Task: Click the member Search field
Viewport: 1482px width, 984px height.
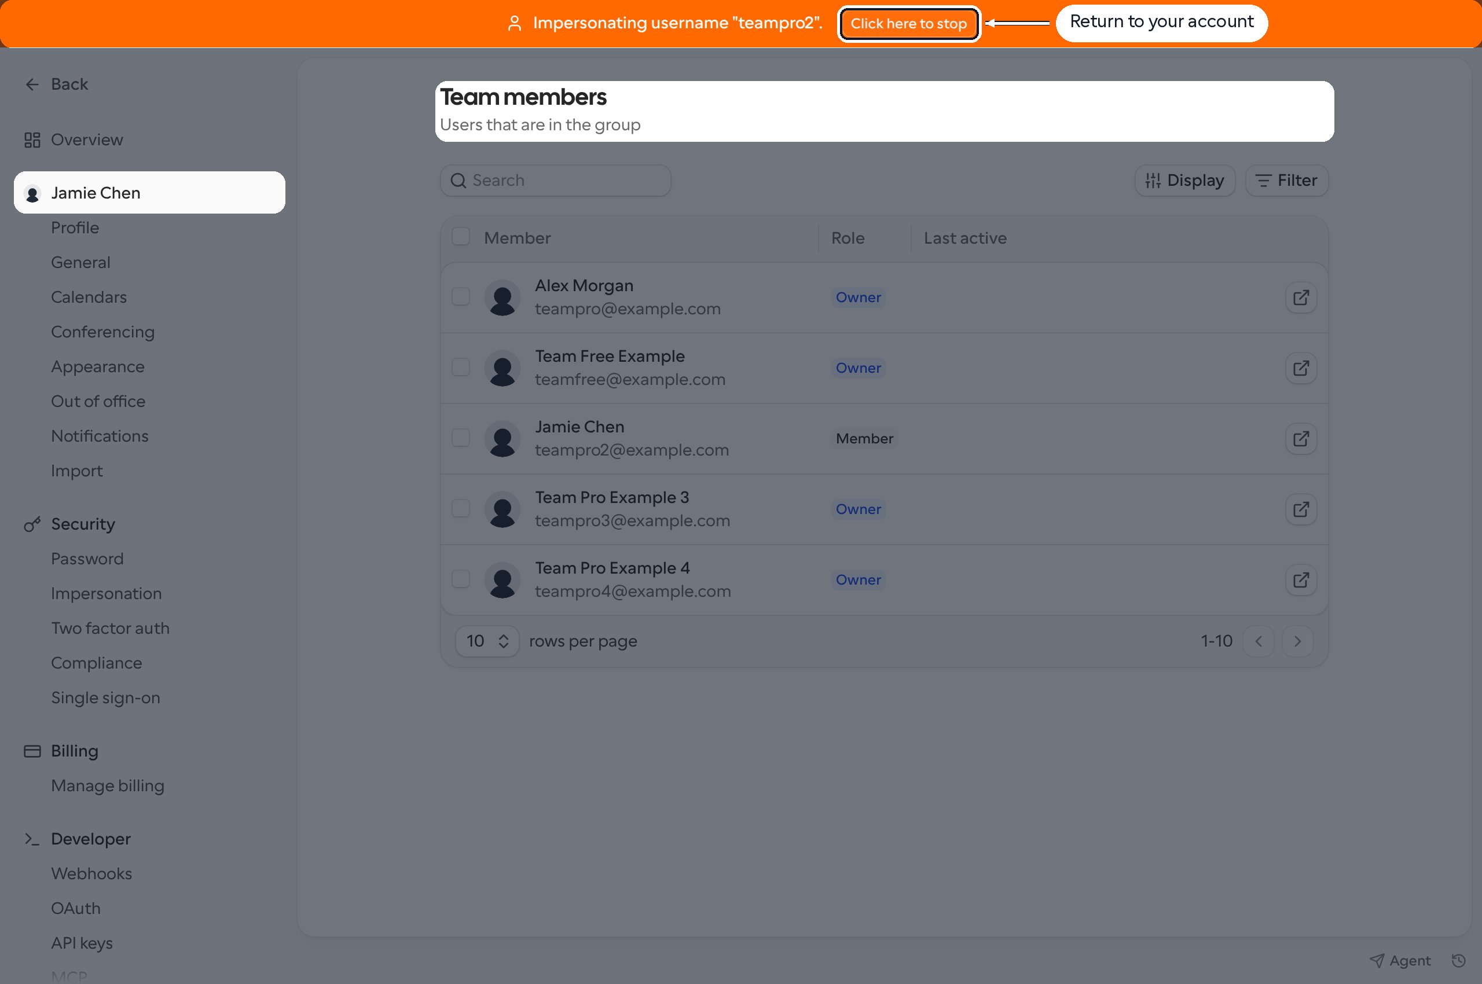Action: point(556,181)
